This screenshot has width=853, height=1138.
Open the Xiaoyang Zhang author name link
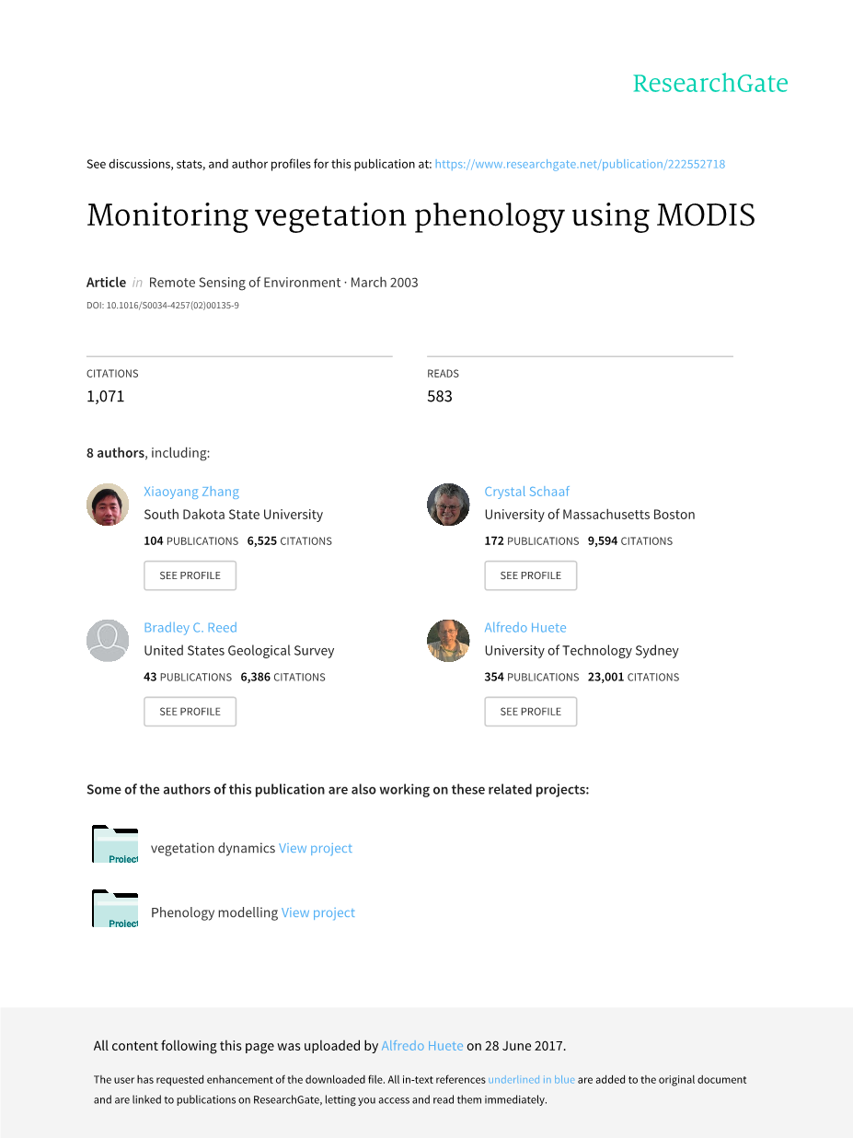coord(191,492)
